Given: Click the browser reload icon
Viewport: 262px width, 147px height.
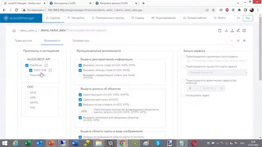Looking at the screenshot, I should [x=16, y=10].
